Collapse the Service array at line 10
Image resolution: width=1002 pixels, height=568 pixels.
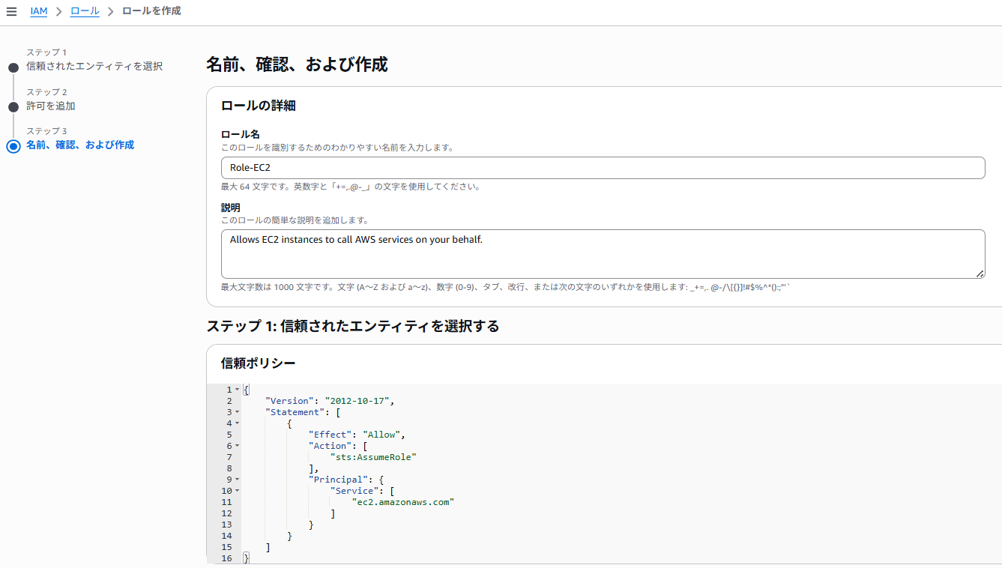tap(235, 490)
